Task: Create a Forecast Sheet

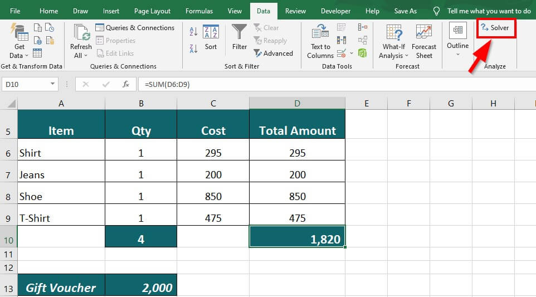Action: coord(423,41)
